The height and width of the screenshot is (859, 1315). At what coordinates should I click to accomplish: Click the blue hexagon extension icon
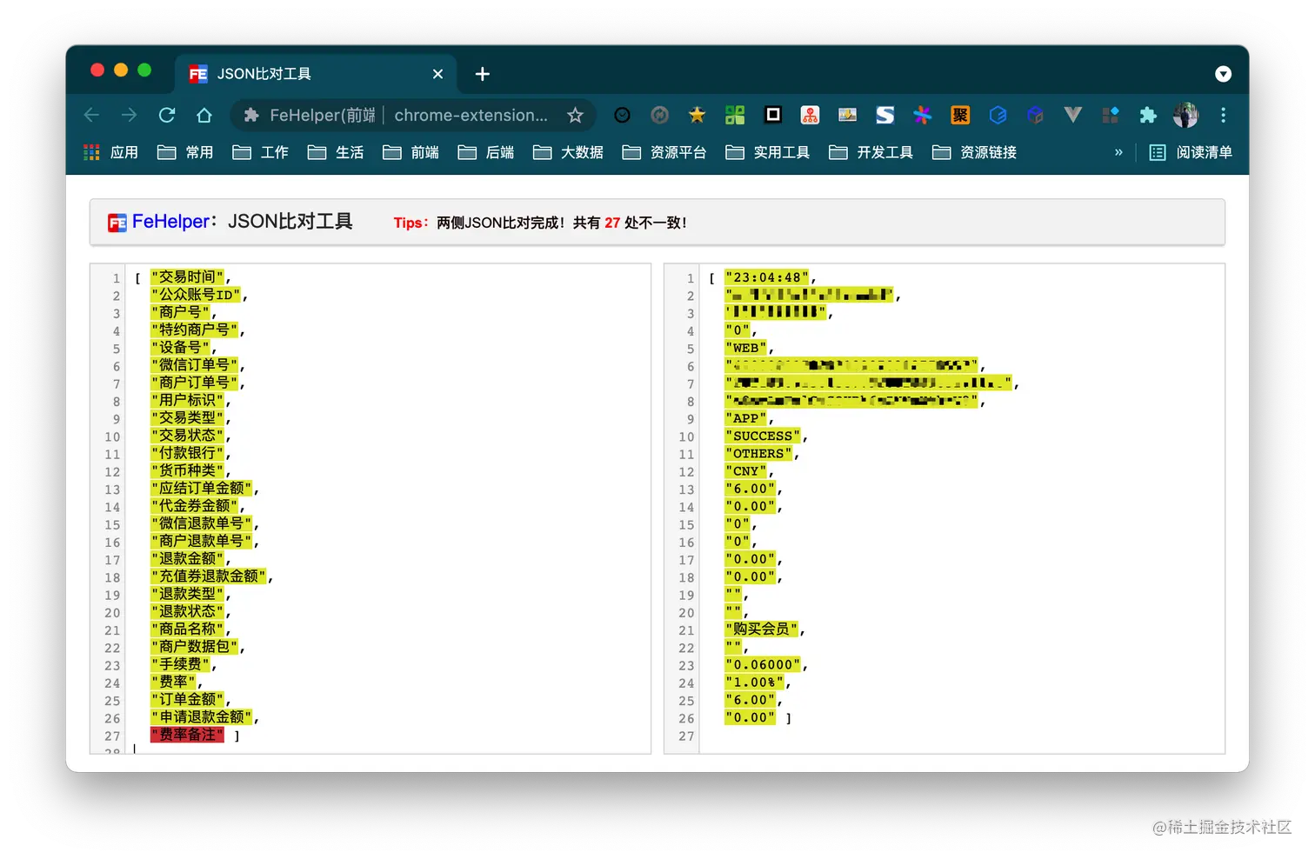click(x=998, y=115)
